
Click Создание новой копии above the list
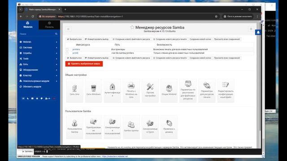pos(200,39)
